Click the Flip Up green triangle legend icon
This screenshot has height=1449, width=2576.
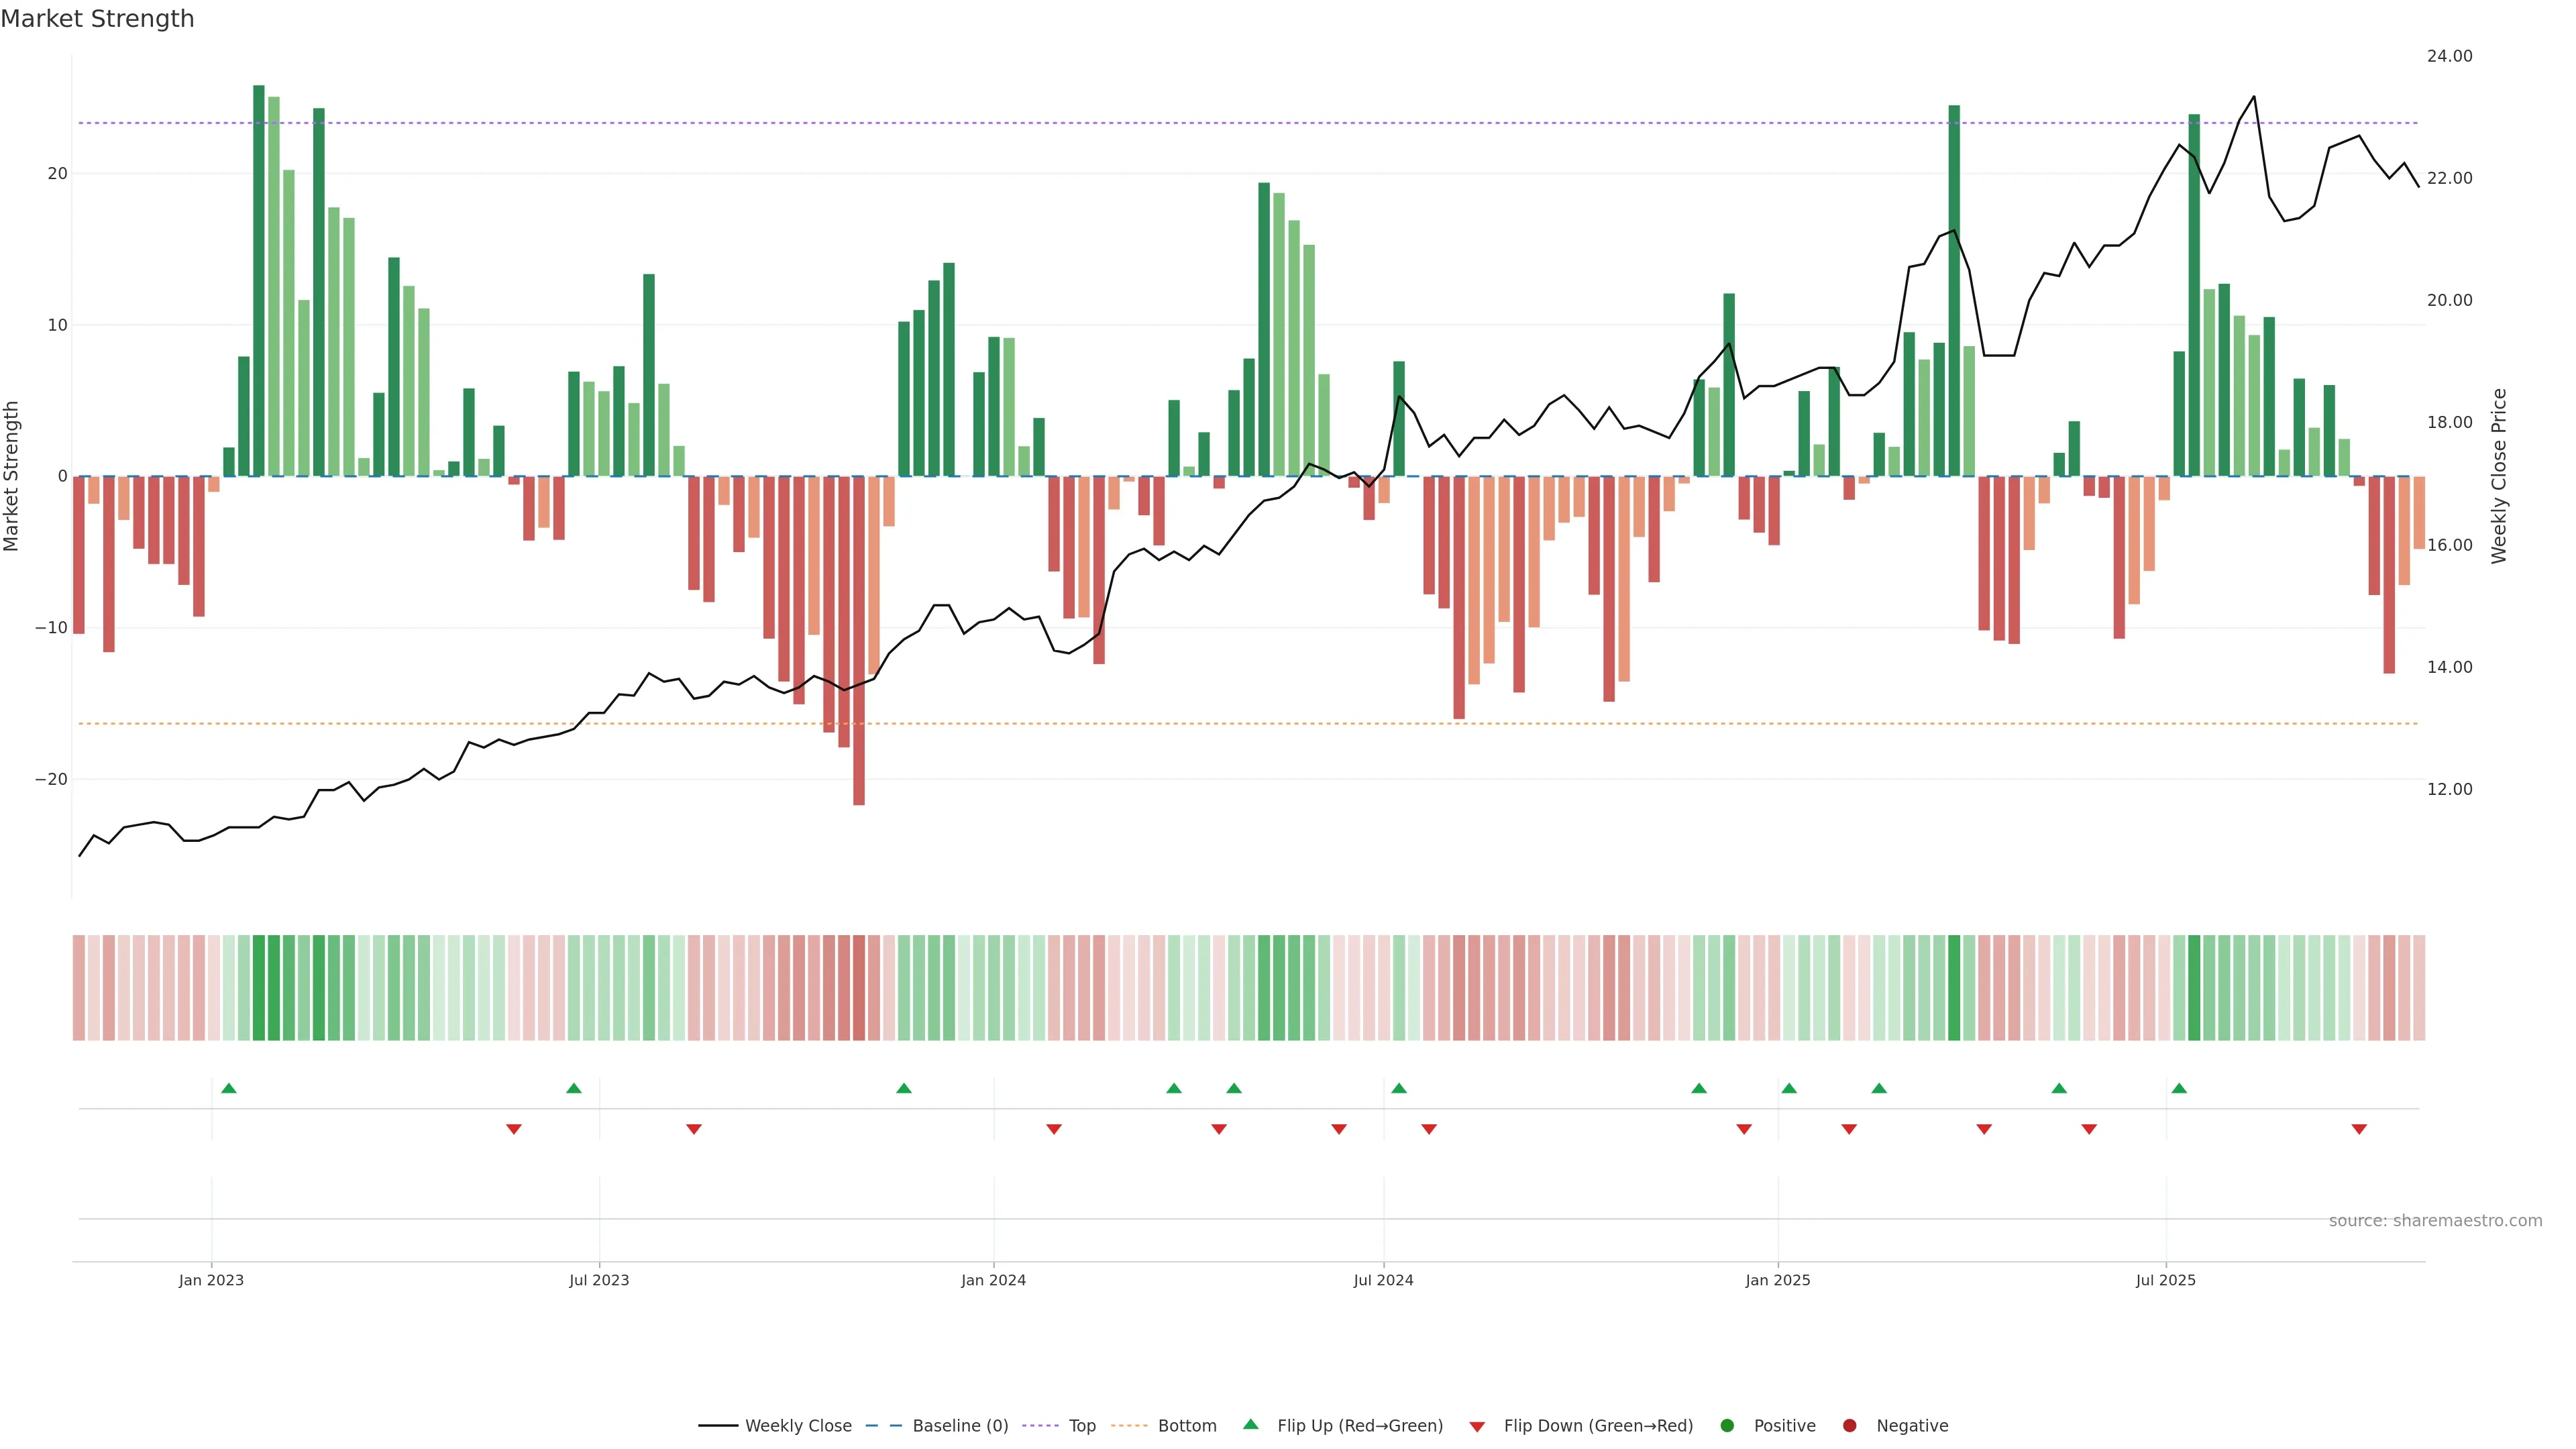coord(1250,1424)
